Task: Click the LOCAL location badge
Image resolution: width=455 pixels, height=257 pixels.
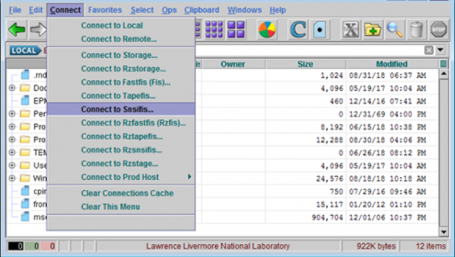Action: tap(25, 50)
